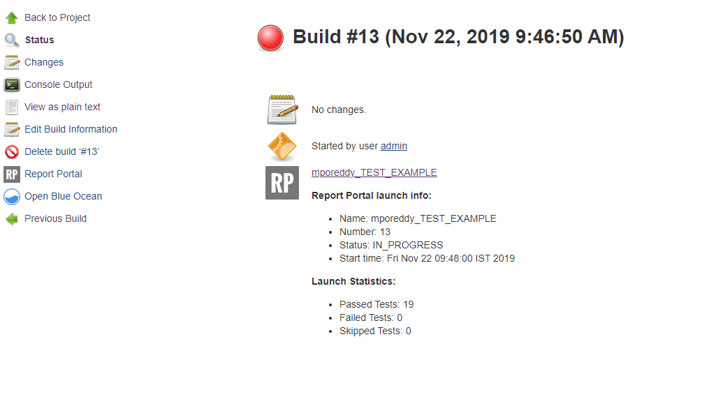Click the red Delete build prohibition icon

click(x=11, y=151)
